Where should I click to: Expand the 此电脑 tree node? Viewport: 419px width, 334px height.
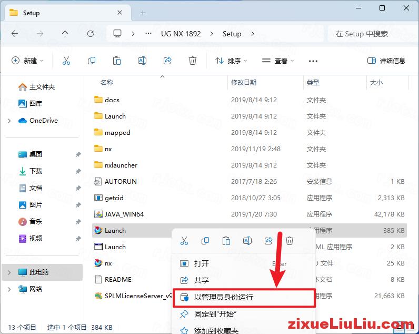pos(9,272)
